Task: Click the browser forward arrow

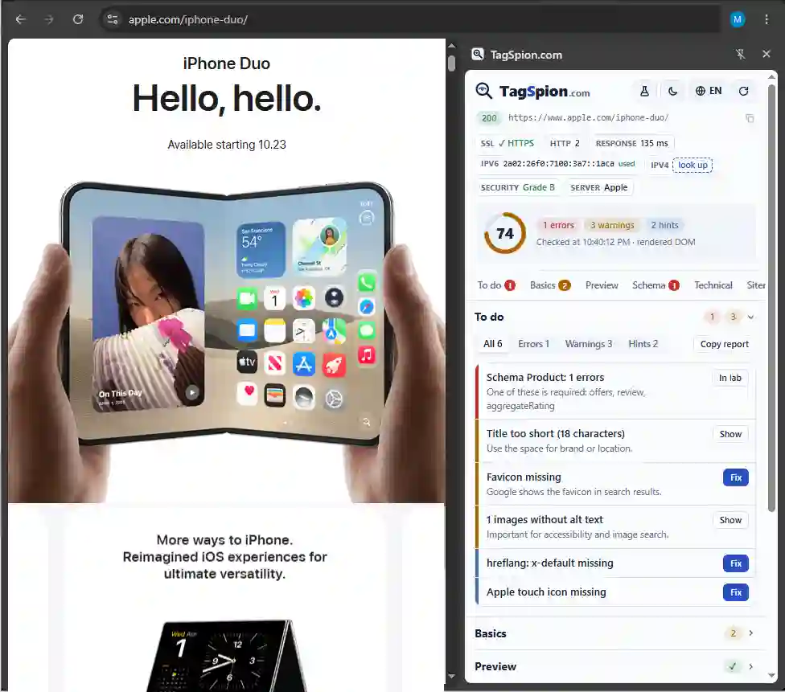Action: pos(48,19)
